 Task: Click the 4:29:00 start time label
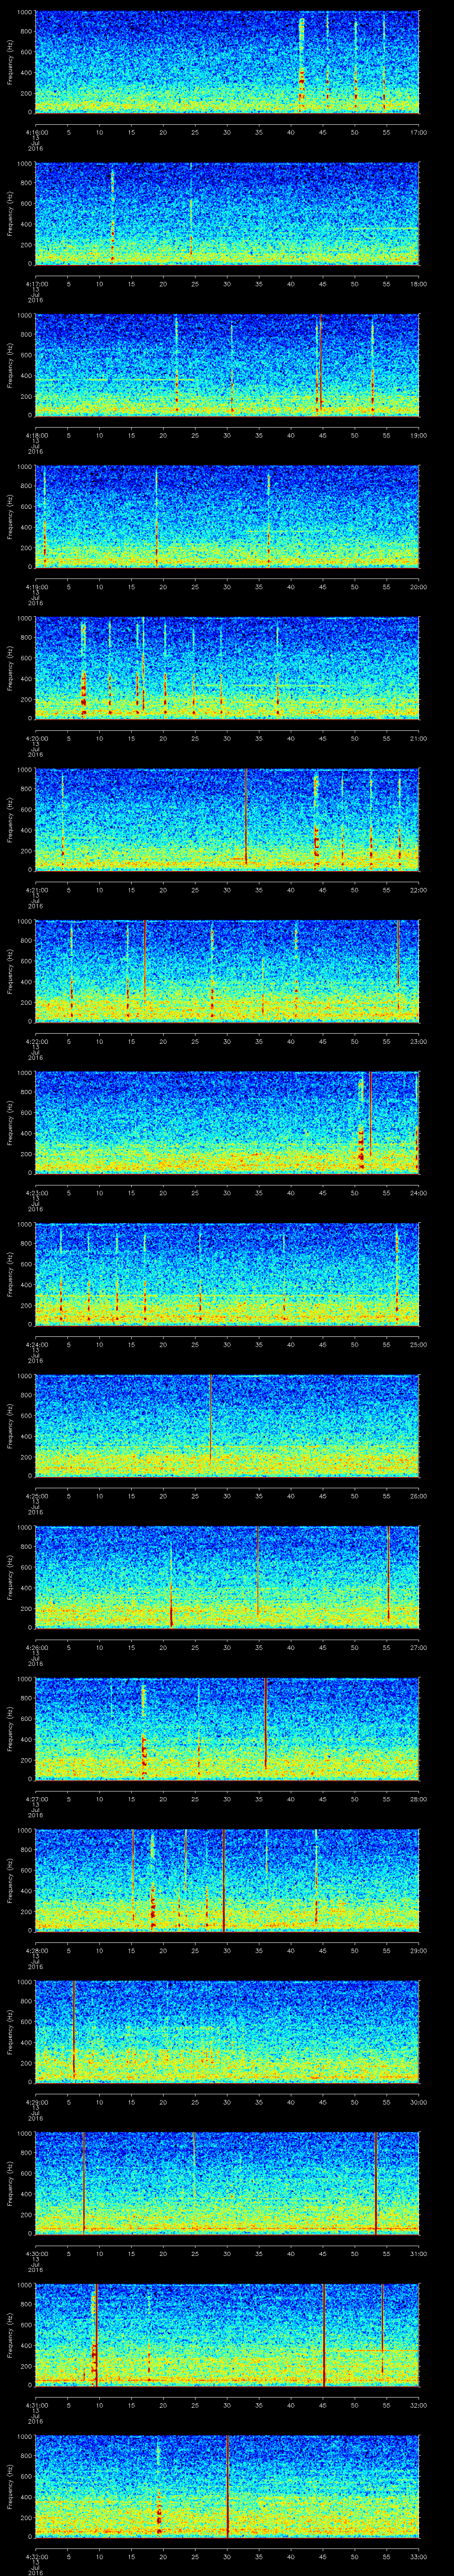point(36,2101)
